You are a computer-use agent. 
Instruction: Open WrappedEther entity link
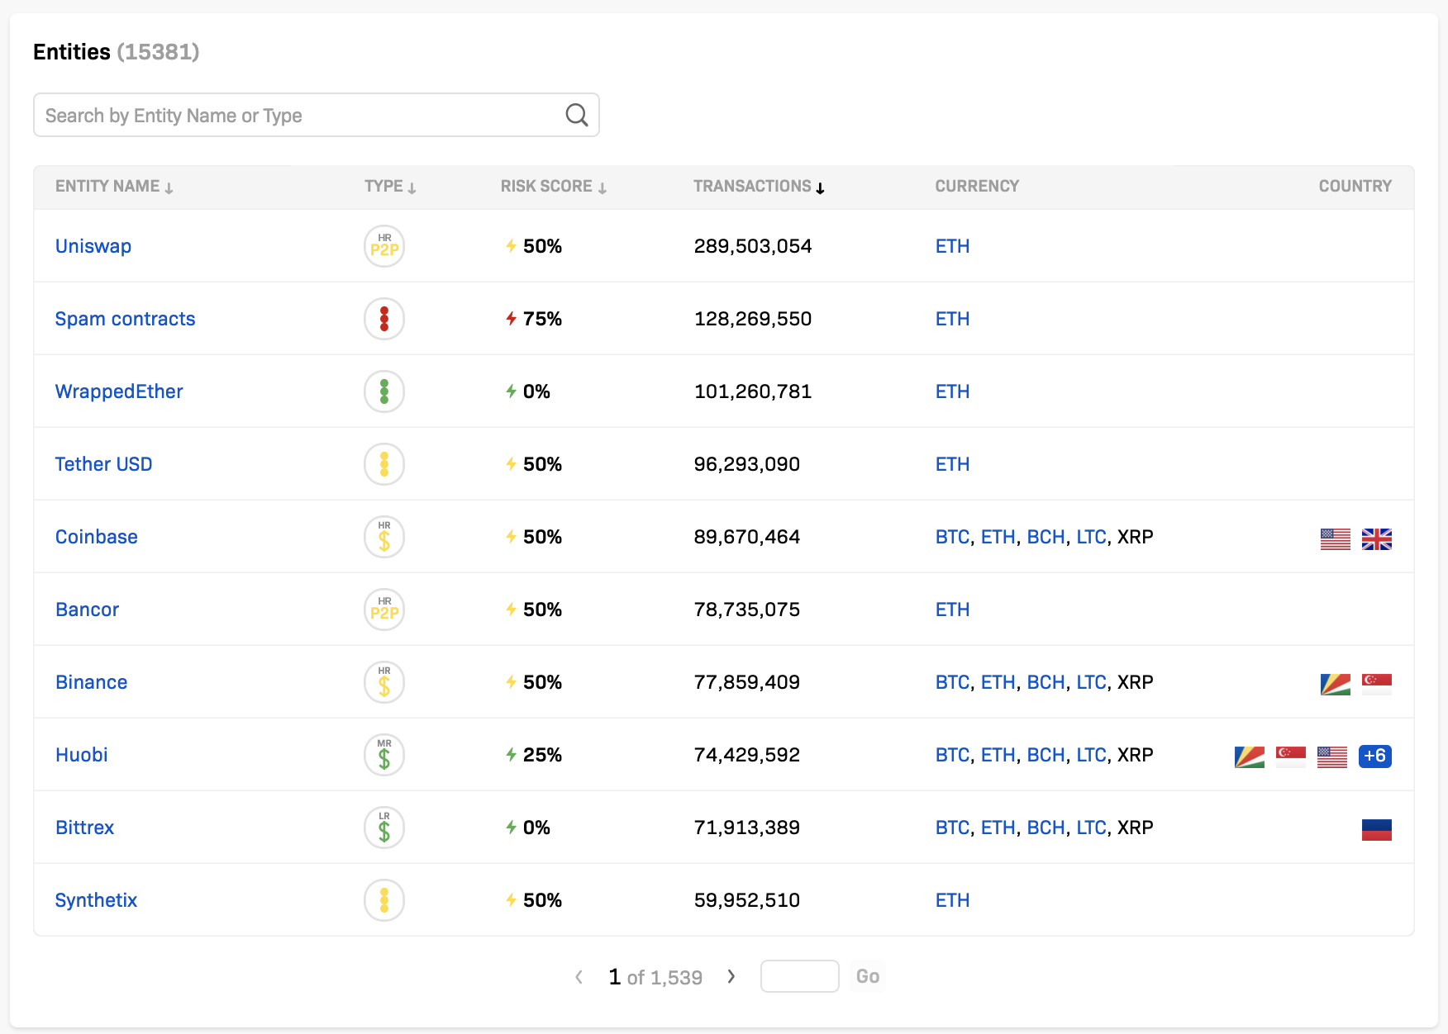click(x=119, y=391)
